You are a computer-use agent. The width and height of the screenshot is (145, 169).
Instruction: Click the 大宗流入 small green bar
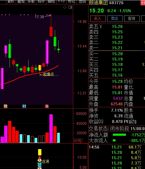point(114,140)
